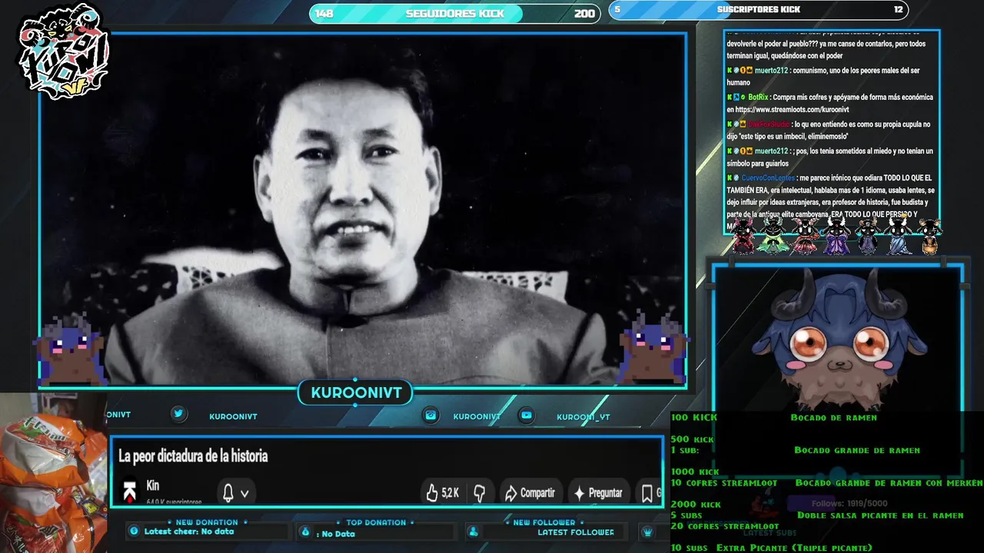Click the Compartir share button
Image resolution: width=984 pixels, height=553 pixels.
pos(530,492)
